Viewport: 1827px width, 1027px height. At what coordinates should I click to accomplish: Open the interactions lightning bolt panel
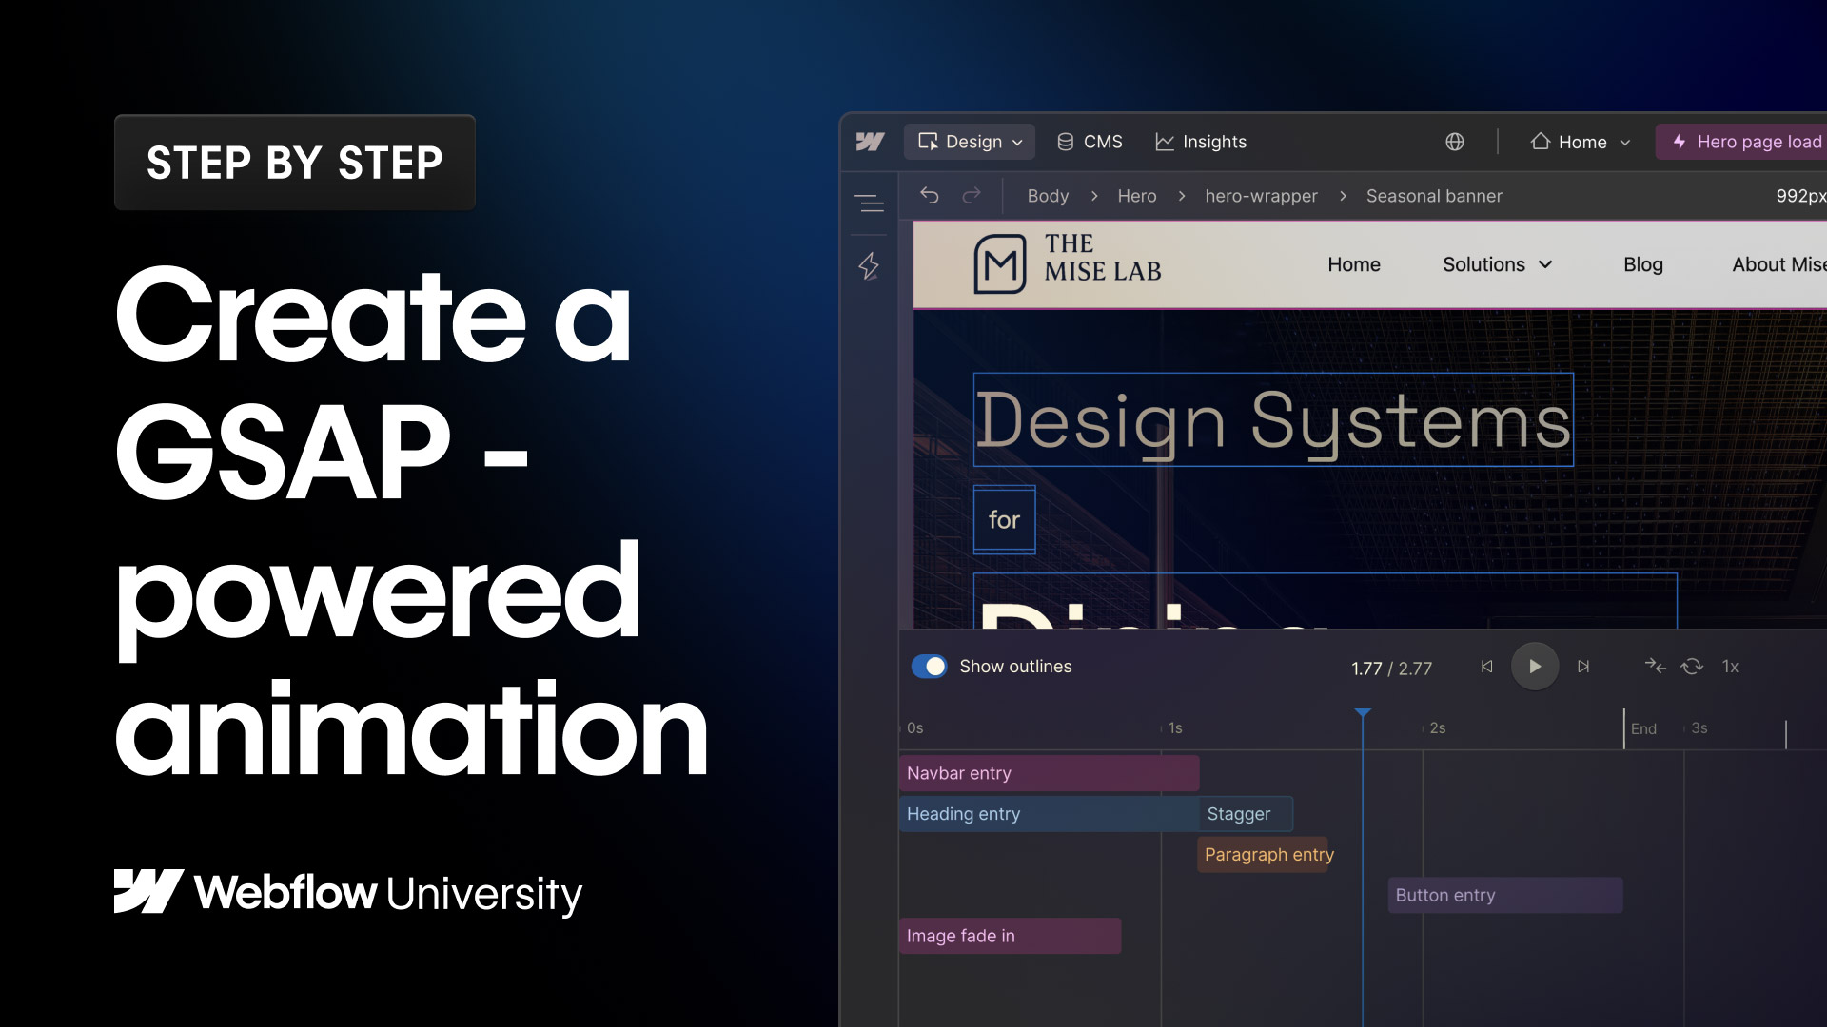tap(869, 266)
